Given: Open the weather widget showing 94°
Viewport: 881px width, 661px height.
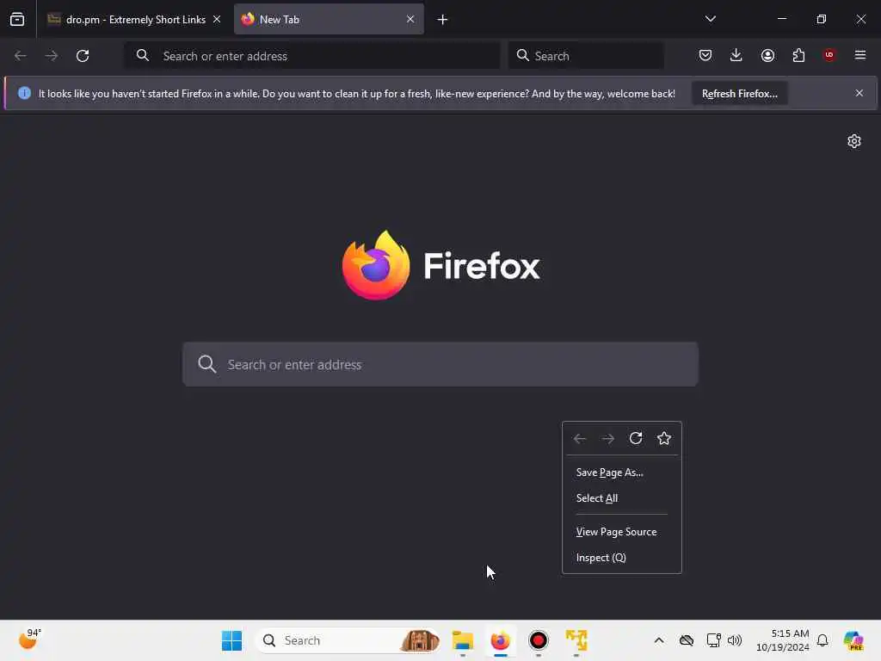Looking at the screenshot, I should pyautogui.click(x=29, y=639).
